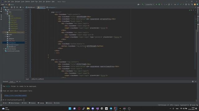
Task: Toggle Project side panel tab on left edge
Action: coord(1,9)
